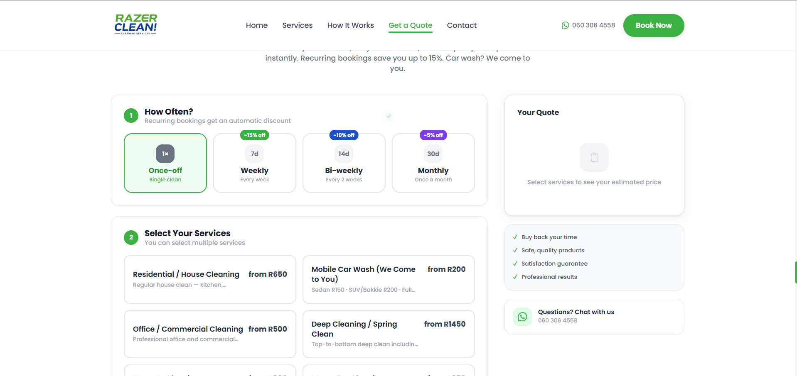Click the green WhatsApp chat icon
The width and height of the screenshot is (797, 376).
tap(522, 317)
